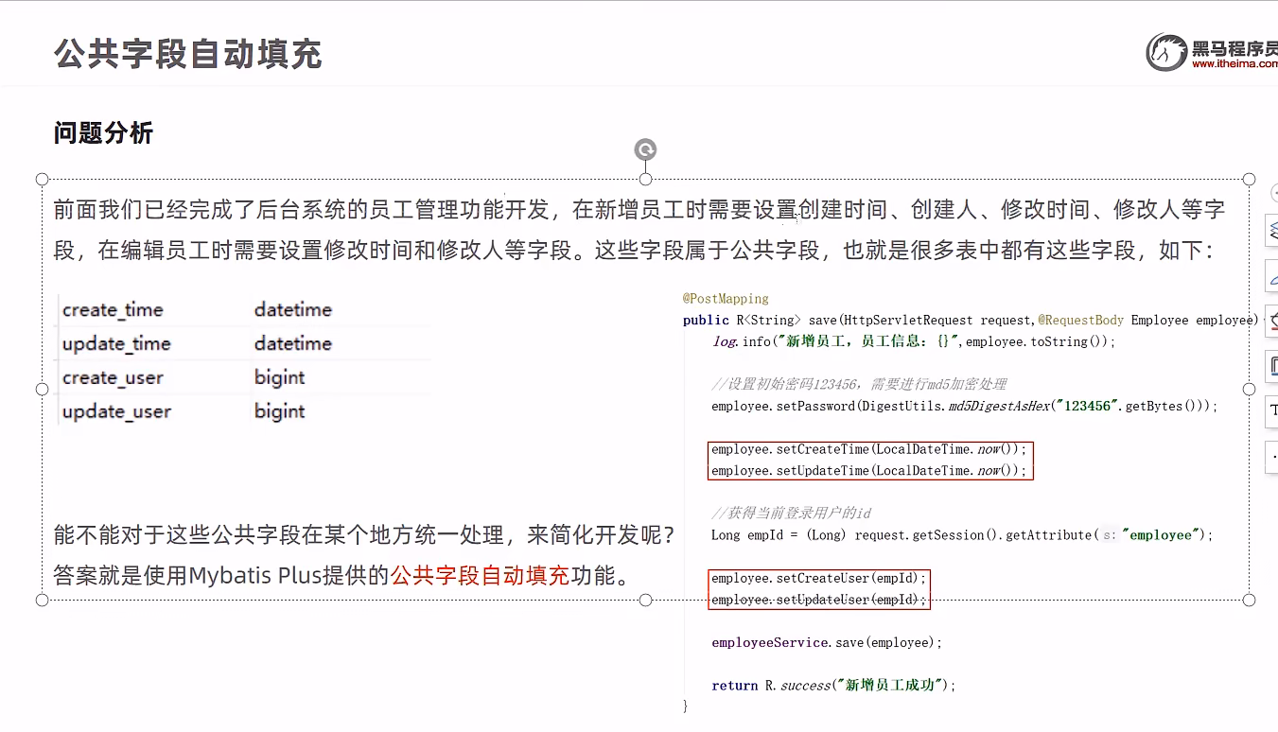Click the return R.success code line

coord(833,685)
